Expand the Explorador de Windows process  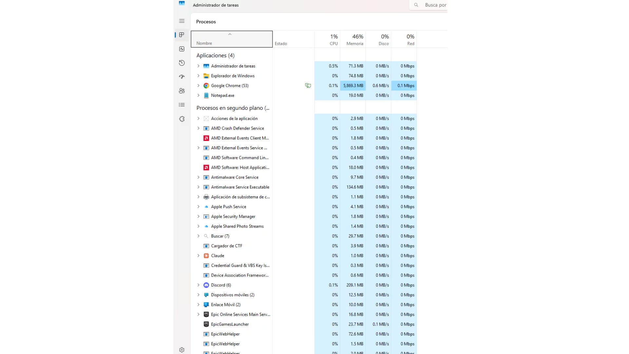click(198, 76)
